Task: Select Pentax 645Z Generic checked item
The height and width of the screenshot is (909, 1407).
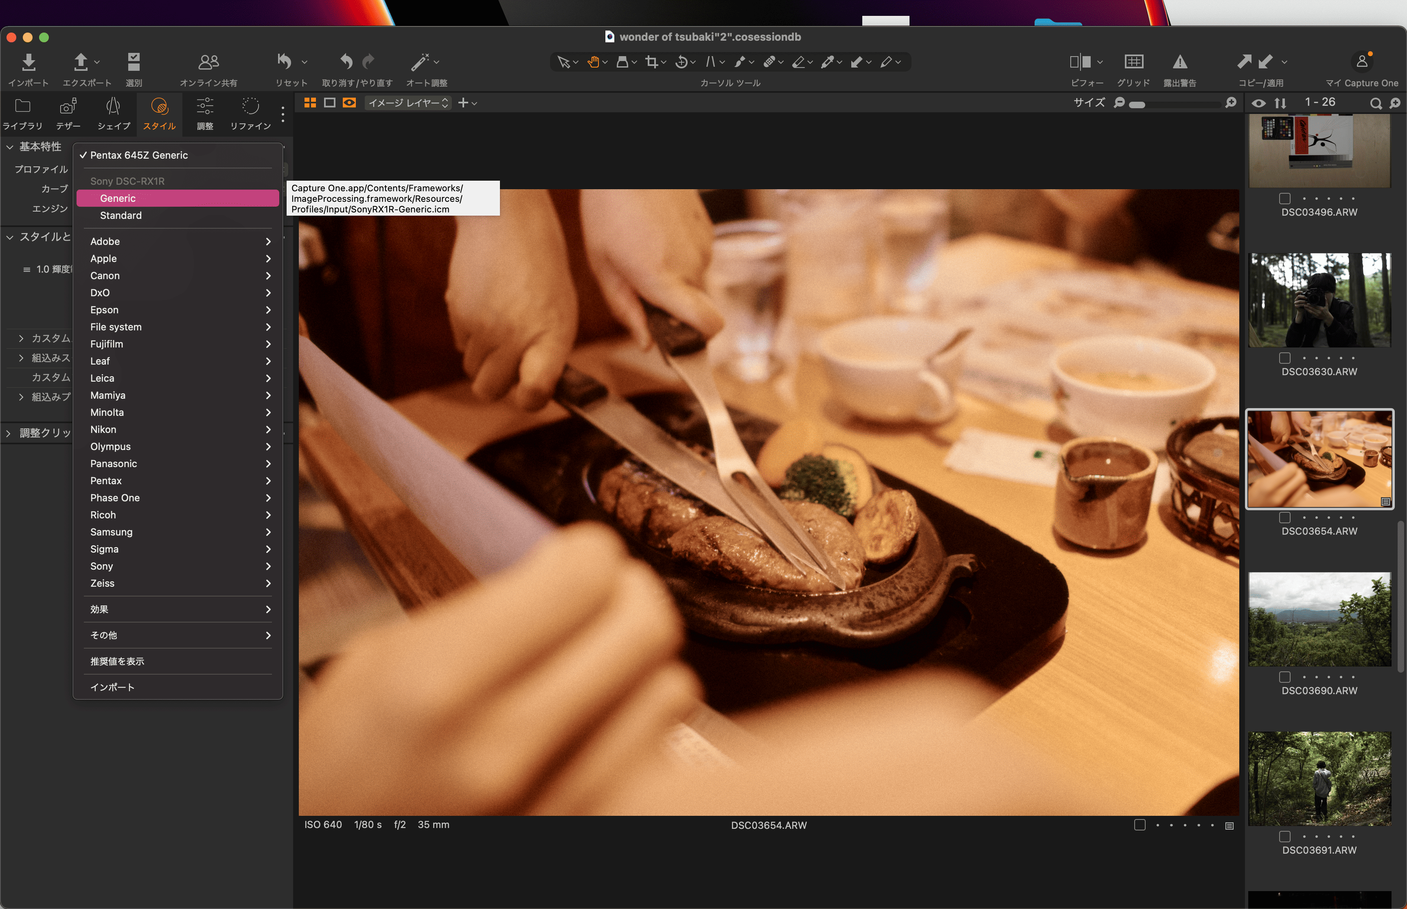Action: pyautogui.click(x=178, y=155)
